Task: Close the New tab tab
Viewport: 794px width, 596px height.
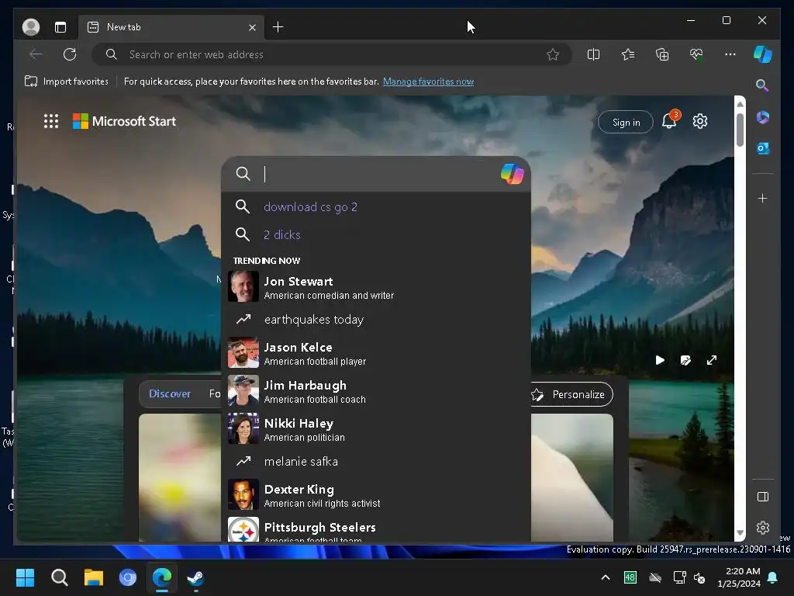Action: (x=252, y=27)
